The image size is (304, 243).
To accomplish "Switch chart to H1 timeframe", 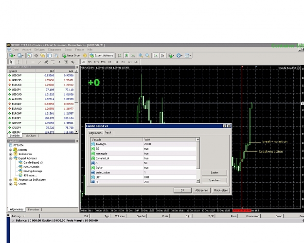I will [110, 62].
